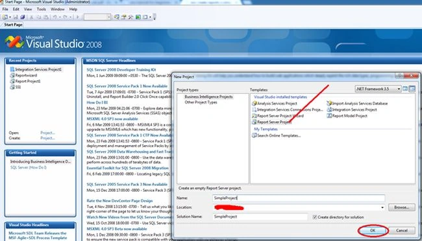Open the Microsoft SDL Team Releases headline
Screen dimensions: 422x241
(38, 235)
